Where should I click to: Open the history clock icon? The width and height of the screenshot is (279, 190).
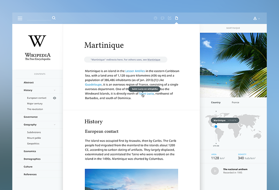pyautogui.click(x=156, y=18)
